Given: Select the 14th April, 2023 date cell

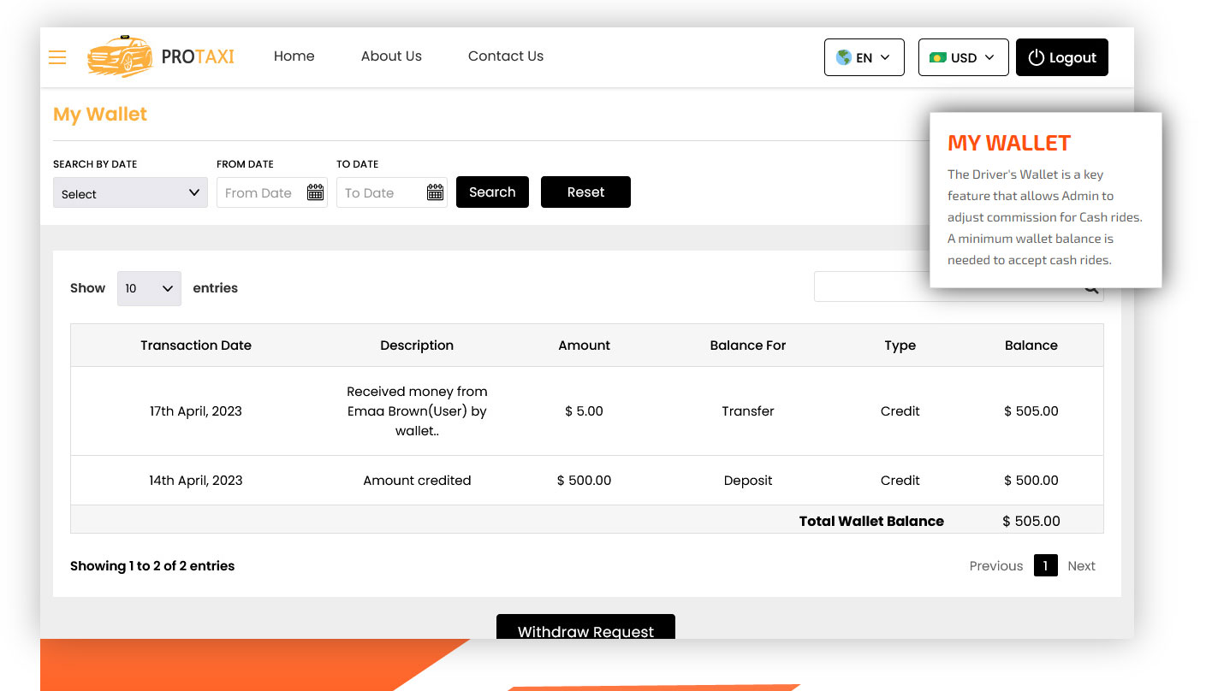Looking at the screenshot, I should click(x=196, y=481).
